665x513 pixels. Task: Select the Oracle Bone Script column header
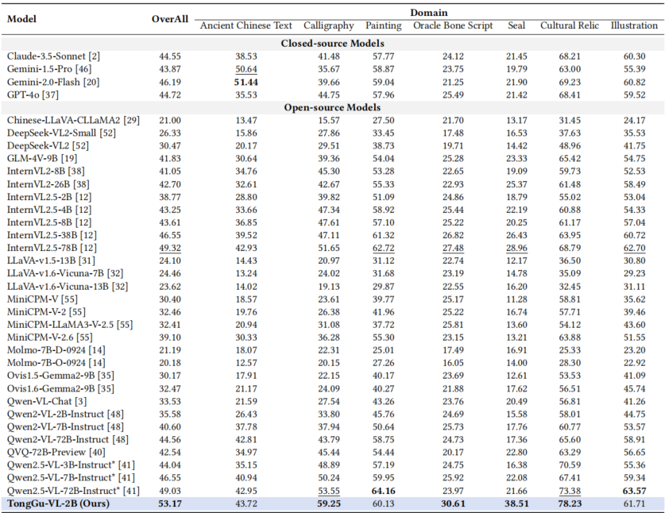coord(452,26)
